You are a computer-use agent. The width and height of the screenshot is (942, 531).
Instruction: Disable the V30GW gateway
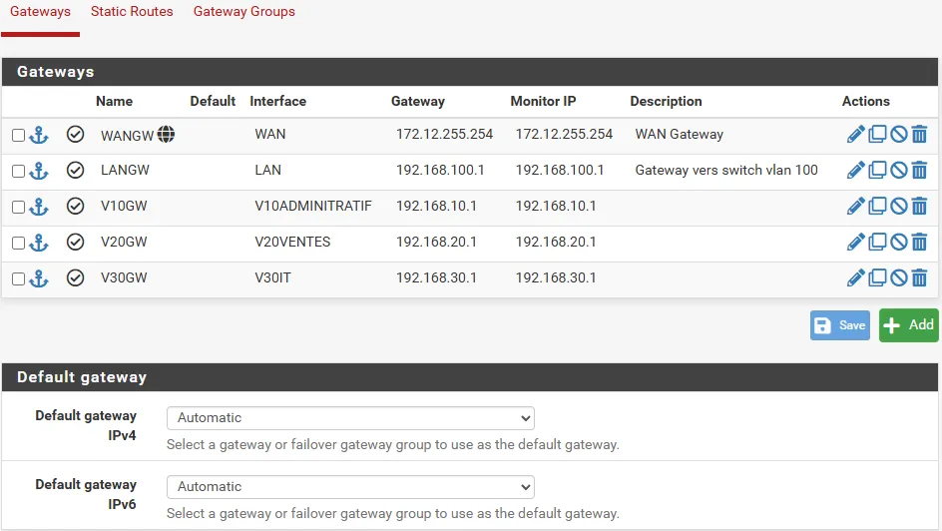click(899, 278)
